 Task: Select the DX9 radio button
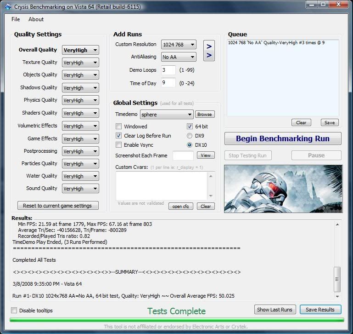coord(190,136)
